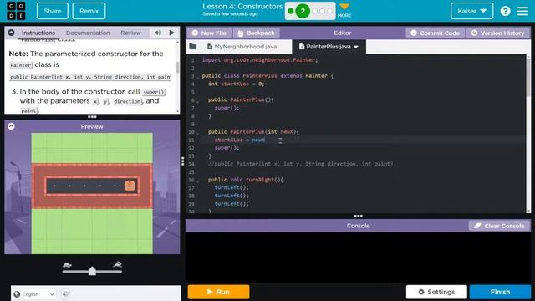Screen dimensions: 535x301
Task: Click the copyright icon
Action: pos(65,294)
